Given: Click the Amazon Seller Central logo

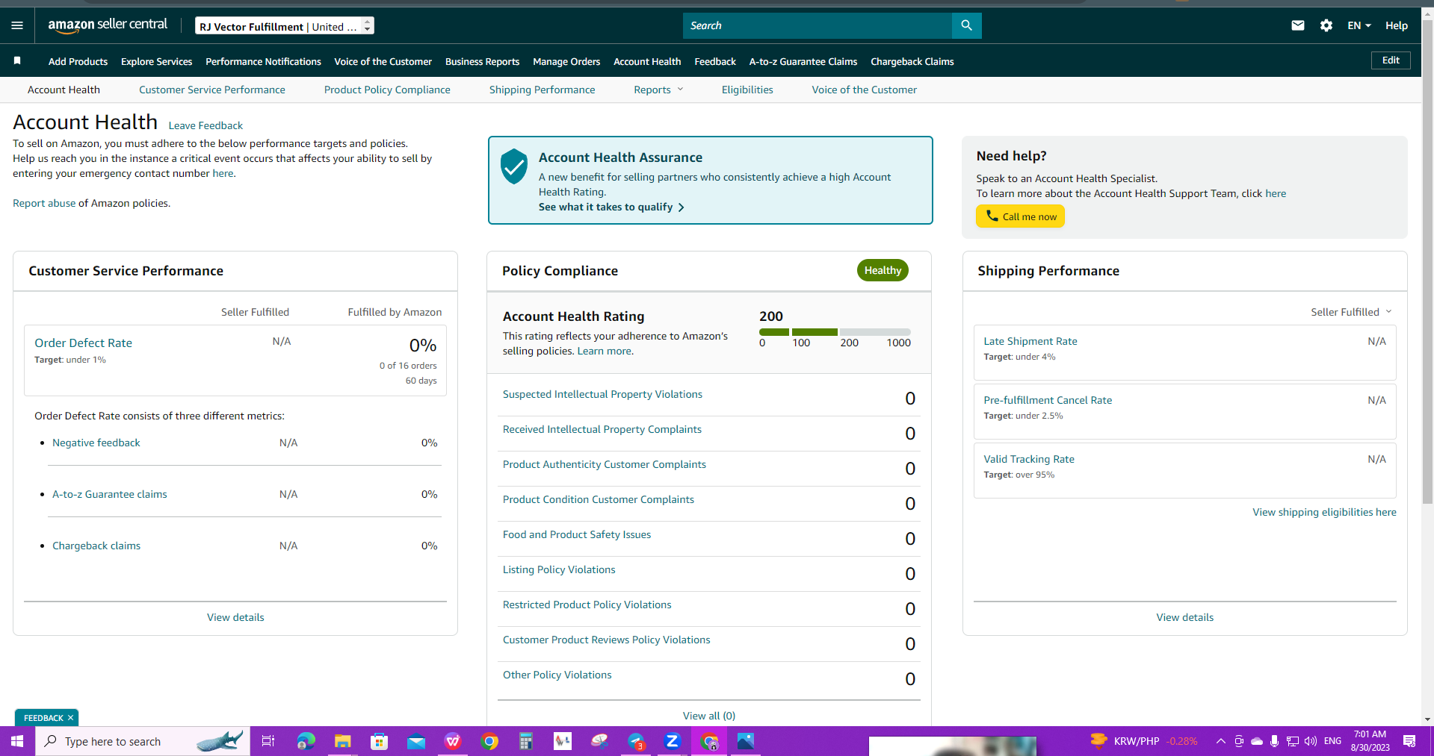Looking at the screenshot, I should click(108, 25).
